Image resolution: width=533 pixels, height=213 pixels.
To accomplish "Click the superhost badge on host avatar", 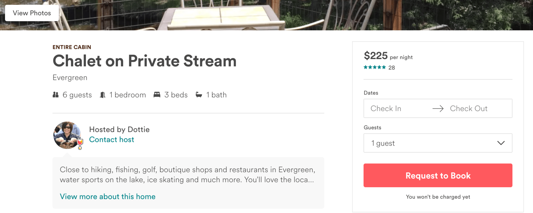I will (80, 143).
